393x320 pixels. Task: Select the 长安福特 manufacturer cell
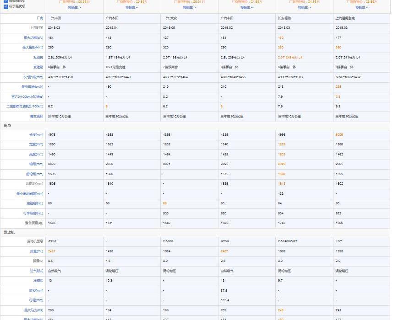(284, 18)
